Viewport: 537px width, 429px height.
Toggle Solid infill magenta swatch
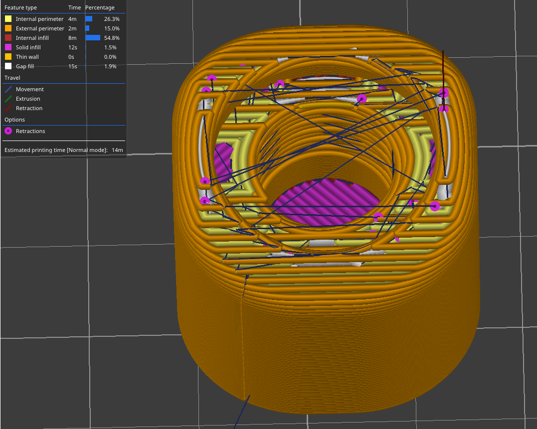[x=8, y=47]
